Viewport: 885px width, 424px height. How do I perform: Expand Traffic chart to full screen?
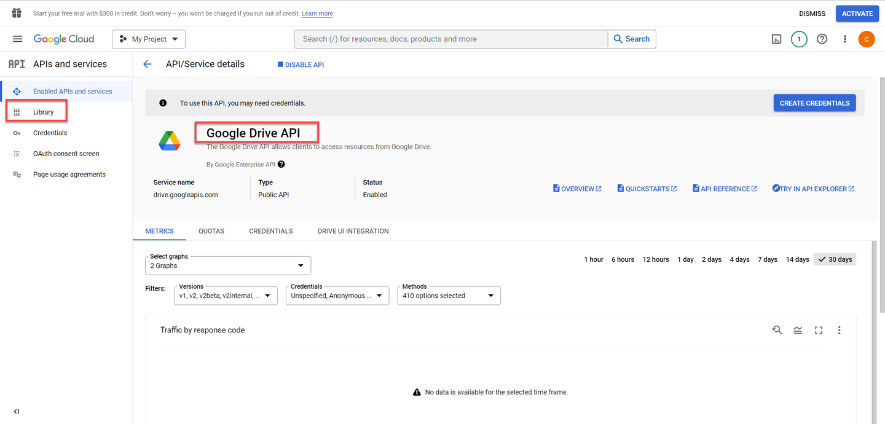click(819, 330)
